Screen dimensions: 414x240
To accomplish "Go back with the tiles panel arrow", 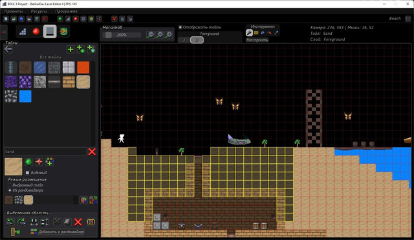I will [8, 50].
